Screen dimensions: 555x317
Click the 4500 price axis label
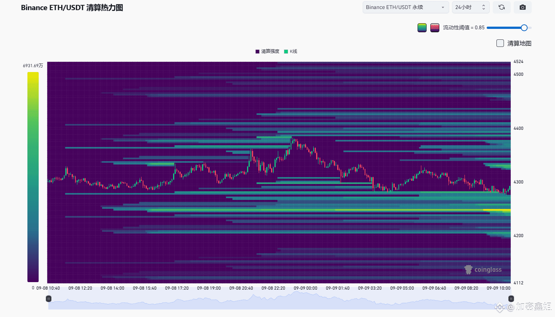click(519, 74)
